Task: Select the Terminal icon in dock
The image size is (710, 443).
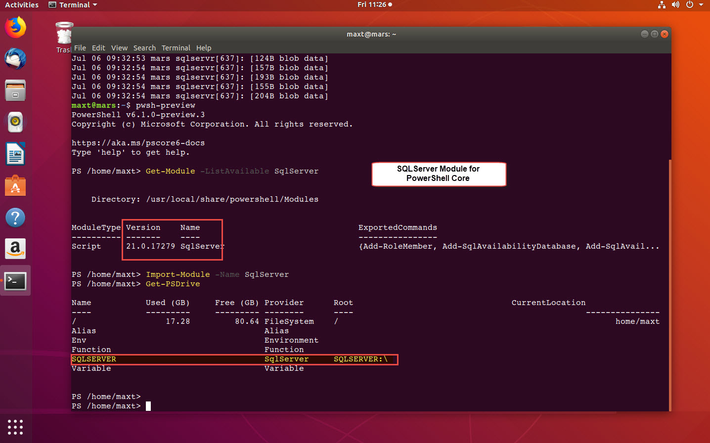Action: click(15, 281)
